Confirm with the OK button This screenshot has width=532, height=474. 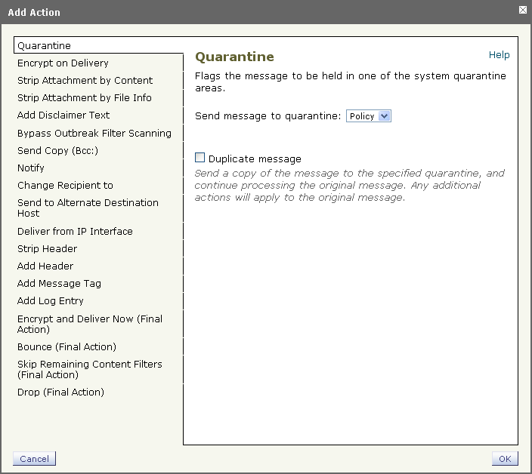(x=505, y=459)
